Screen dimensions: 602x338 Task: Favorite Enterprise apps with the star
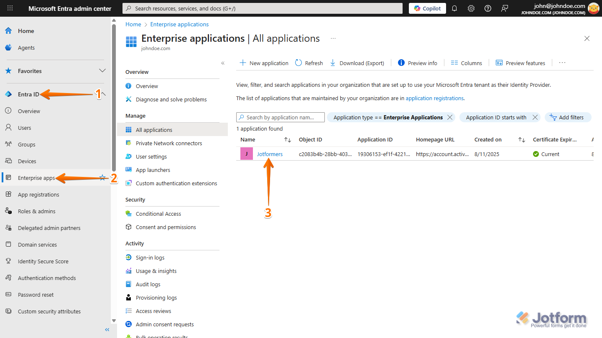coord(102,178)
